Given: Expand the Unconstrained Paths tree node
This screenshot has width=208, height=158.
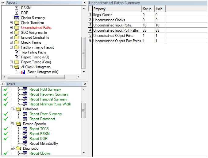Looking at the screenshot, I should pos(11,28).
